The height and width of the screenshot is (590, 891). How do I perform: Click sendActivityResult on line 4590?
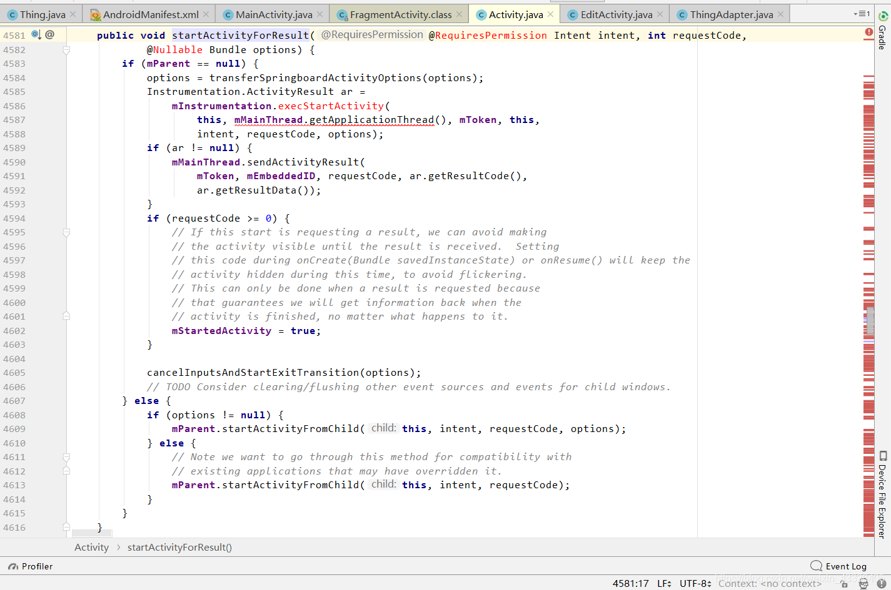[x=303, y=162]
